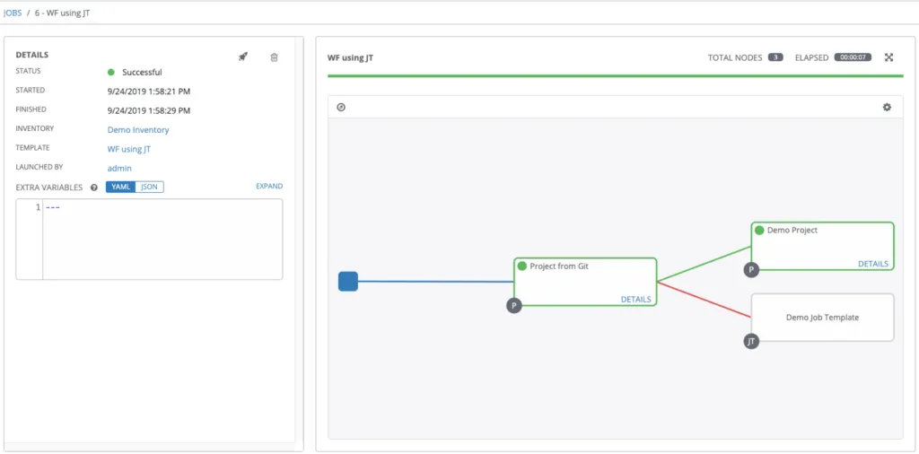Open the admin user link

click(x=119, y=168)
